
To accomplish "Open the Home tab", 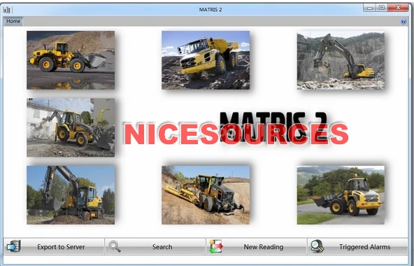I will pyautogui.click(x=13, y=21).
